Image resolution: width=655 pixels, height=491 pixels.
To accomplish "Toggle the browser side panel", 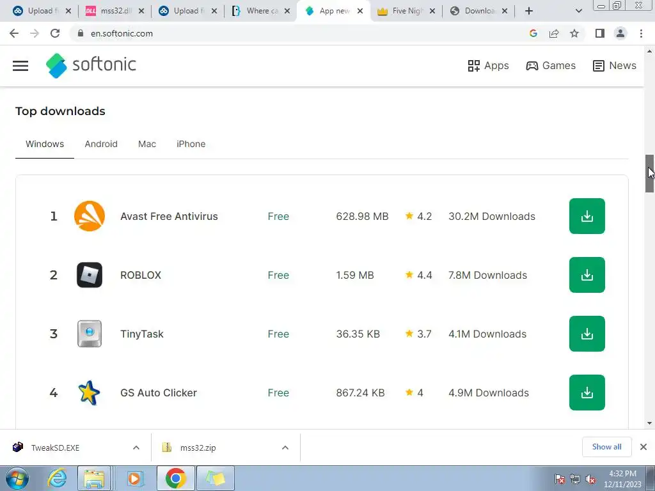I will (x=600, y=33).
